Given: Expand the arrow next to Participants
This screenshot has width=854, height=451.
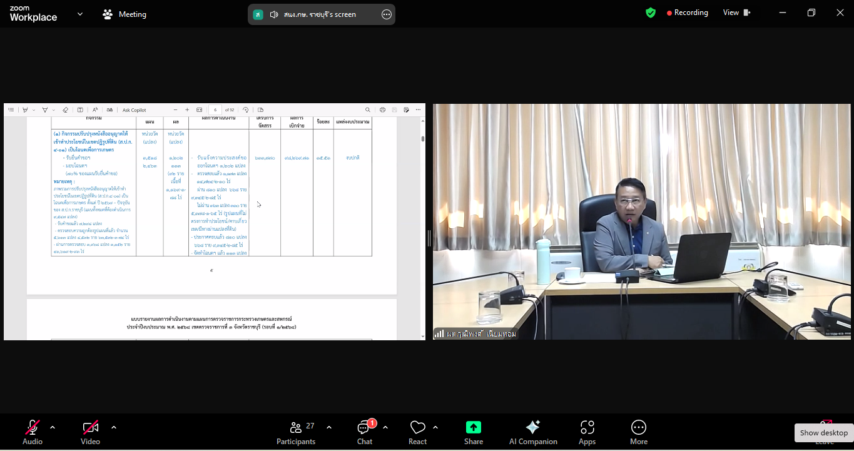Looking at the screenshot, I should (x=329, y=427).
